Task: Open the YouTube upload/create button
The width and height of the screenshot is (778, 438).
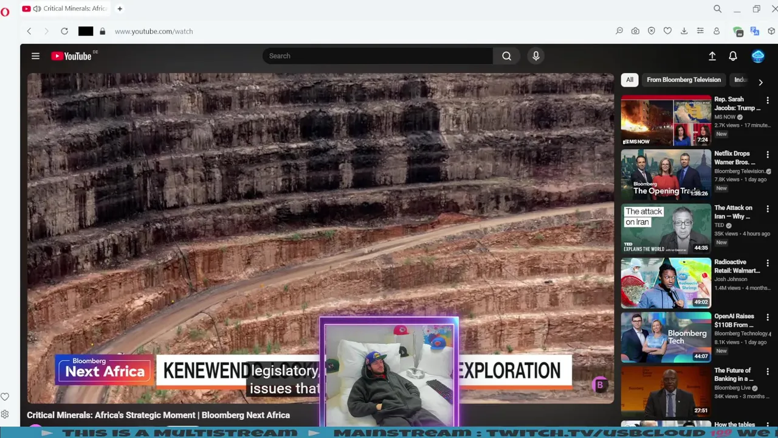Action: click(712, 56)
